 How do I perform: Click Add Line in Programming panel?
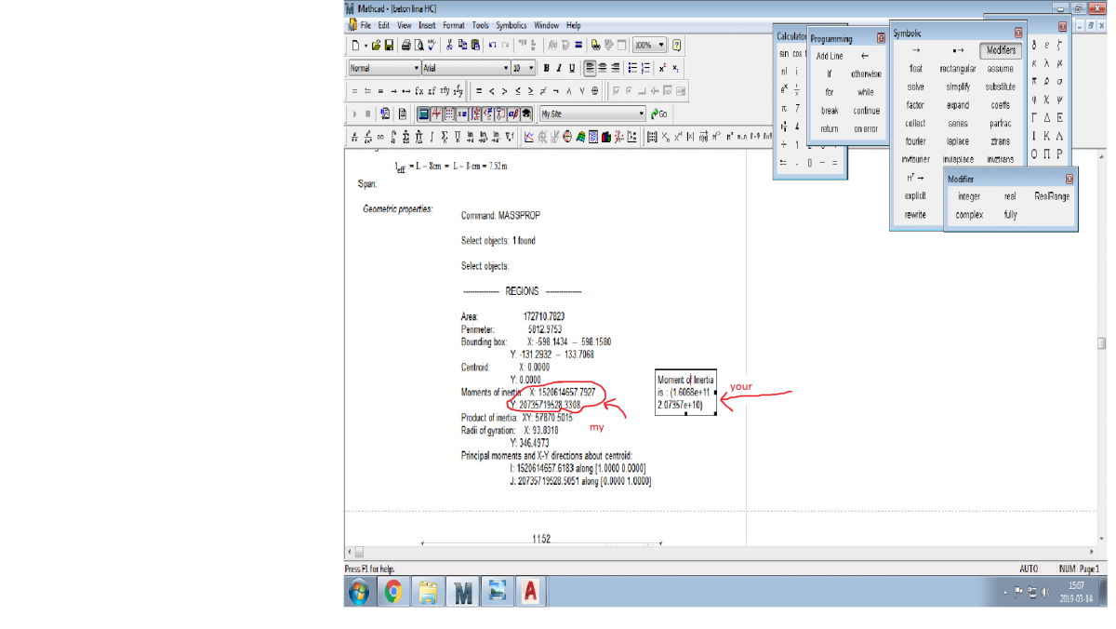pos(830,56)
